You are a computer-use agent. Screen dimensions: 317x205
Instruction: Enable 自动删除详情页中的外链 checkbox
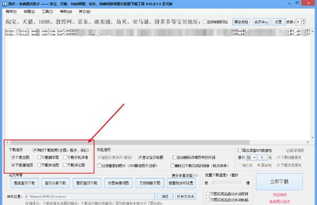click(174, 157)
